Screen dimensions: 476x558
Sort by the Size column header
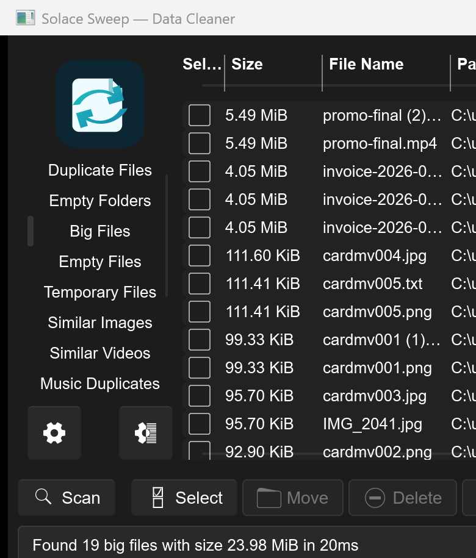tap(273, 65)
